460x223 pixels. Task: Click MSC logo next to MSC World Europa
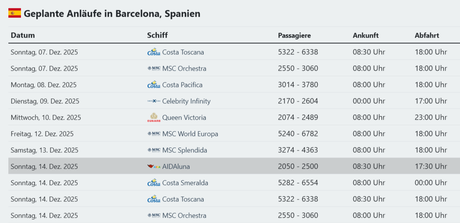(154, 134)
